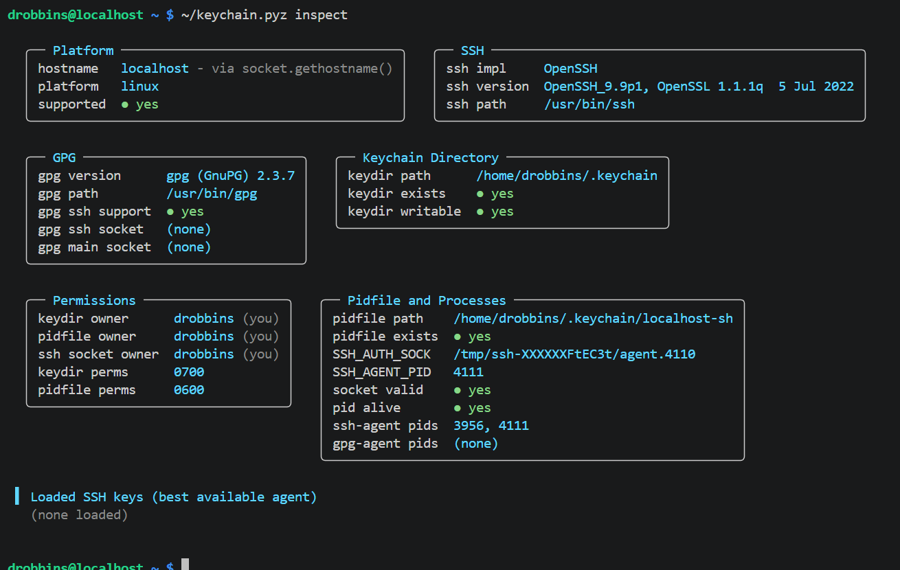Screen dimensions: 900x570
Task: Click the ssh path "/usr/bin/ssh"
Action: [x=589, y=104]
